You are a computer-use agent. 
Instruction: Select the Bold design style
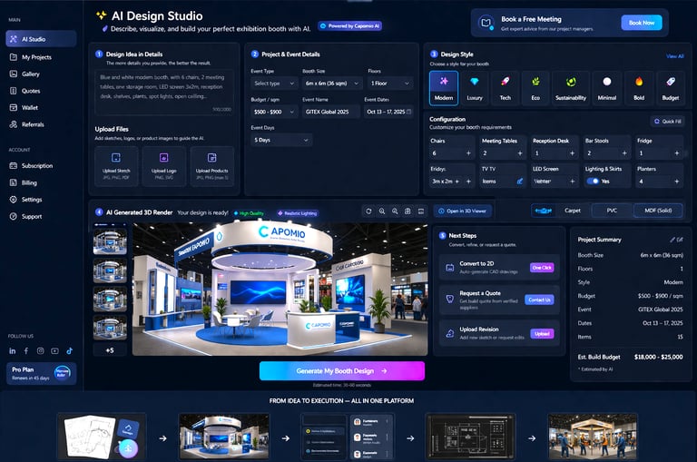click(x=639, y=88)
